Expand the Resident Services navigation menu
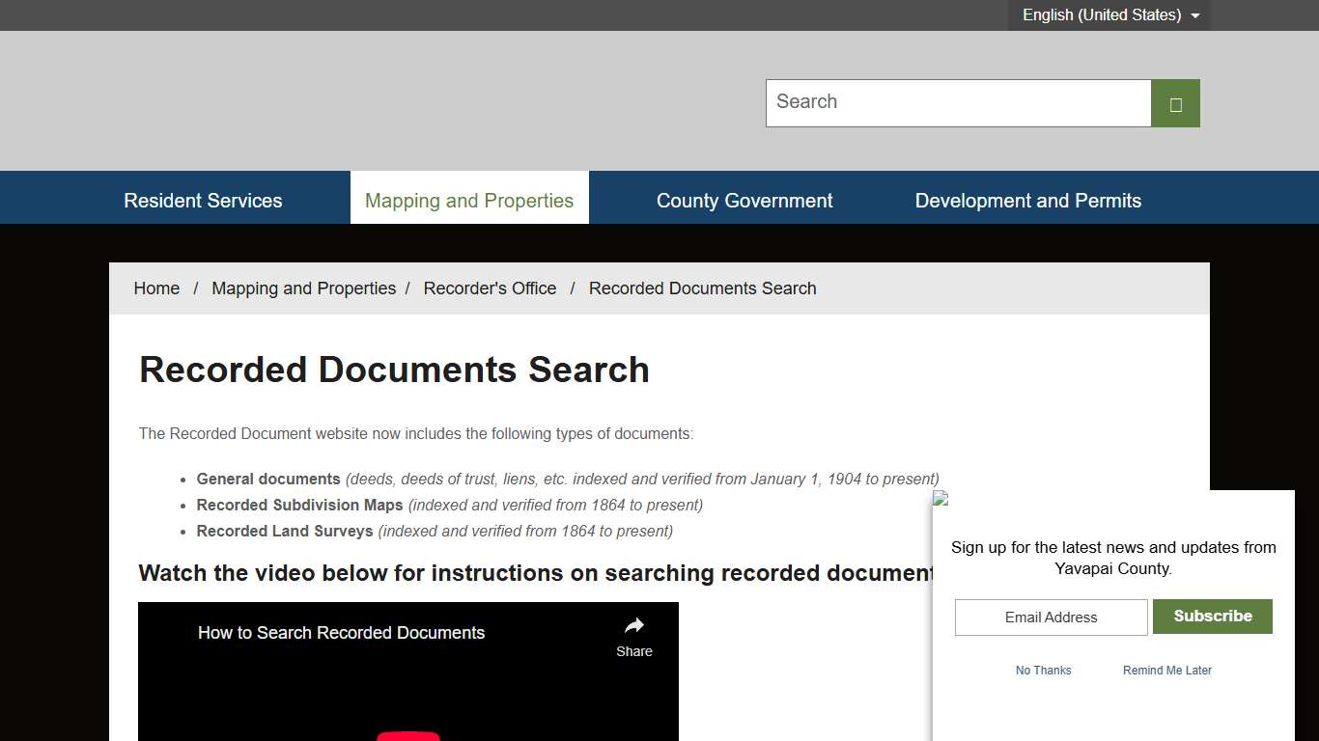 tap(202, 200)
